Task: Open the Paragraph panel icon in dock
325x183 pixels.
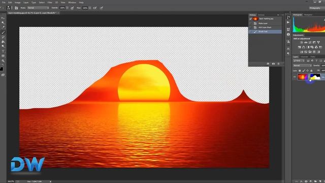Action: (288, 53)
